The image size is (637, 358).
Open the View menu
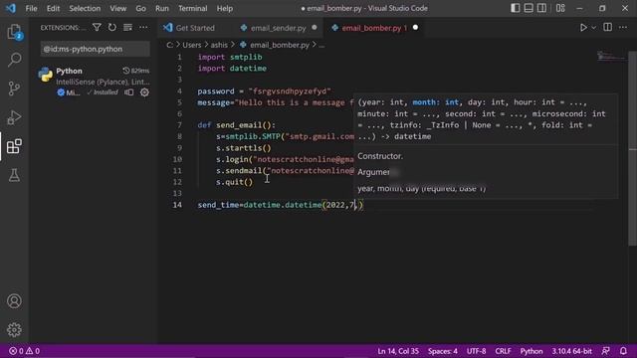click(x=117, y=8)
